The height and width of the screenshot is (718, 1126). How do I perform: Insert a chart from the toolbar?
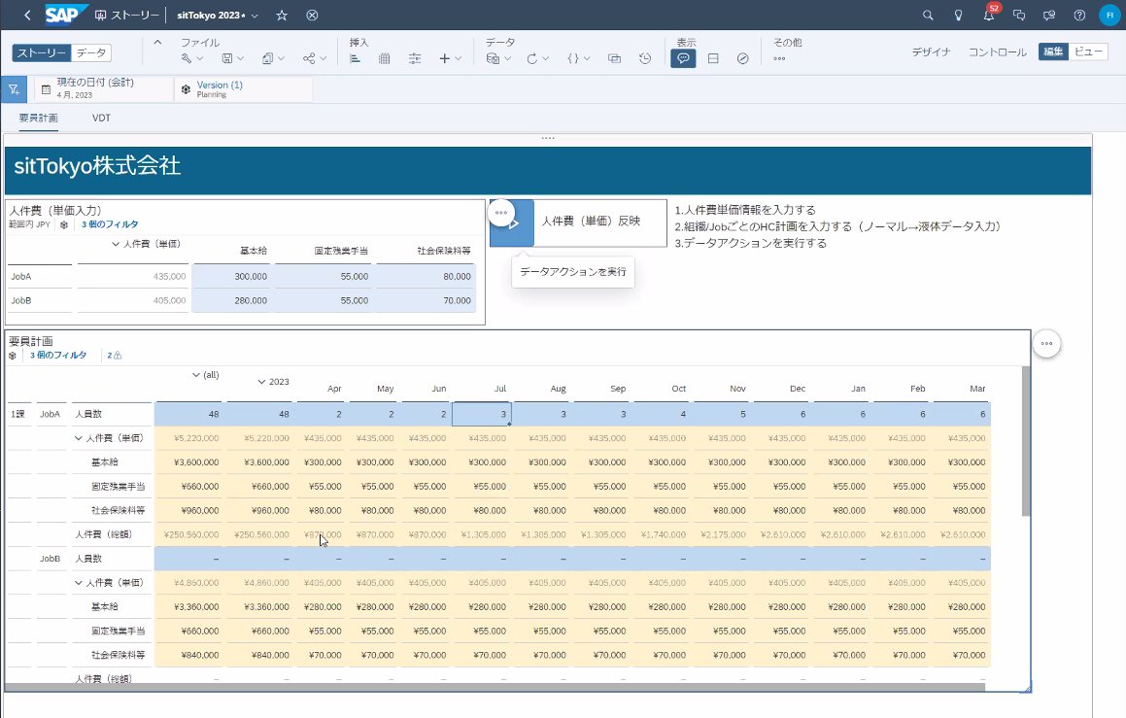point(355,59)
